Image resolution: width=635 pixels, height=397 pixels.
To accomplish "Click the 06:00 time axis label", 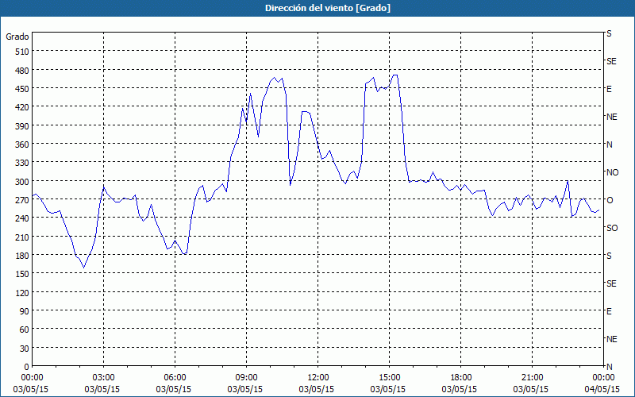I will point(175,378).
